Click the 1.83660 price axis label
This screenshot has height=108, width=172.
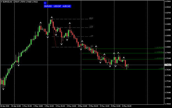[168, 1]
